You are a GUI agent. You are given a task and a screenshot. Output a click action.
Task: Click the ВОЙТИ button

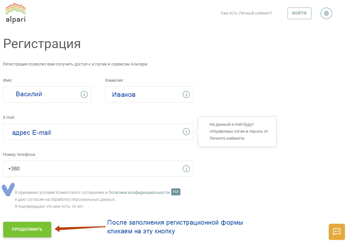click(299, 13)
